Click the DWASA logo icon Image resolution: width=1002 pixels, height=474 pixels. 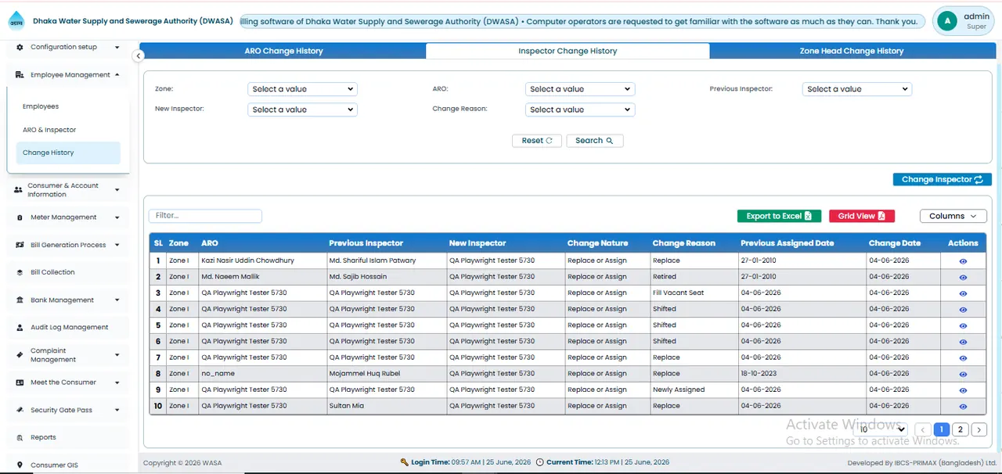pos(16,22)
